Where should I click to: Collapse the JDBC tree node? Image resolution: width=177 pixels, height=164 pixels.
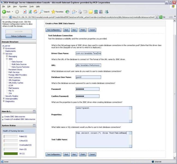point(7,59)
